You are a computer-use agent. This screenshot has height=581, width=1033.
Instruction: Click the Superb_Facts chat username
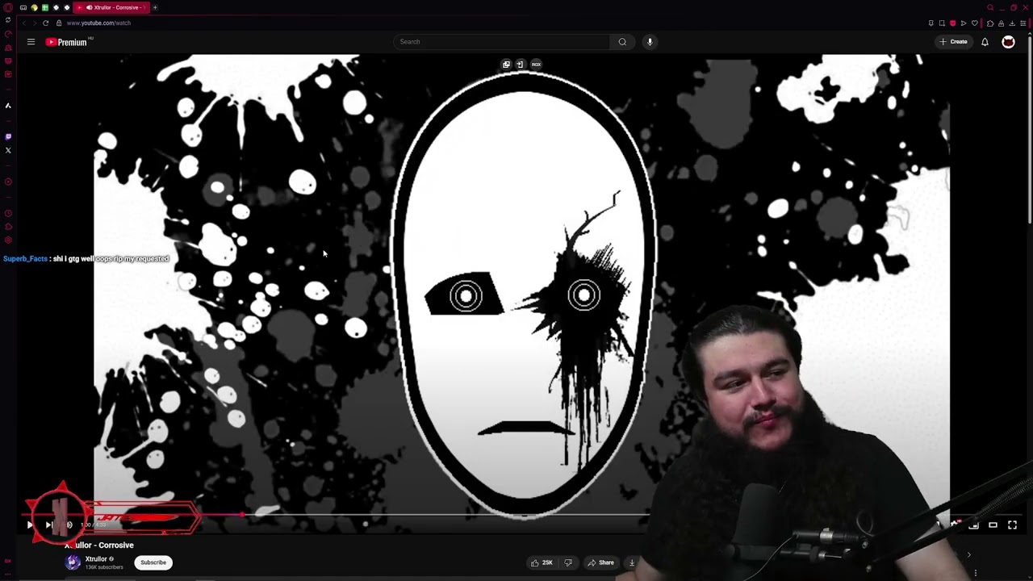tap(25, 259)
